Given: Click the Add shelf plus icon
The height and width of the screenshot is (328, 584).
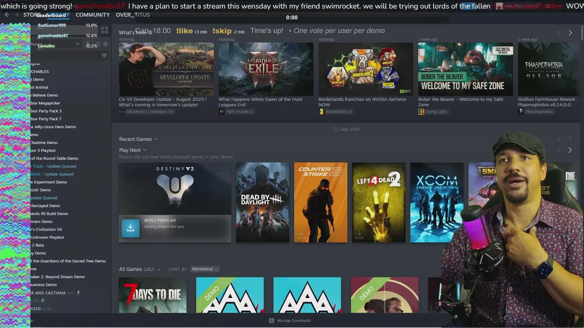Looking at the screenshot, I should tap(336, 129).
